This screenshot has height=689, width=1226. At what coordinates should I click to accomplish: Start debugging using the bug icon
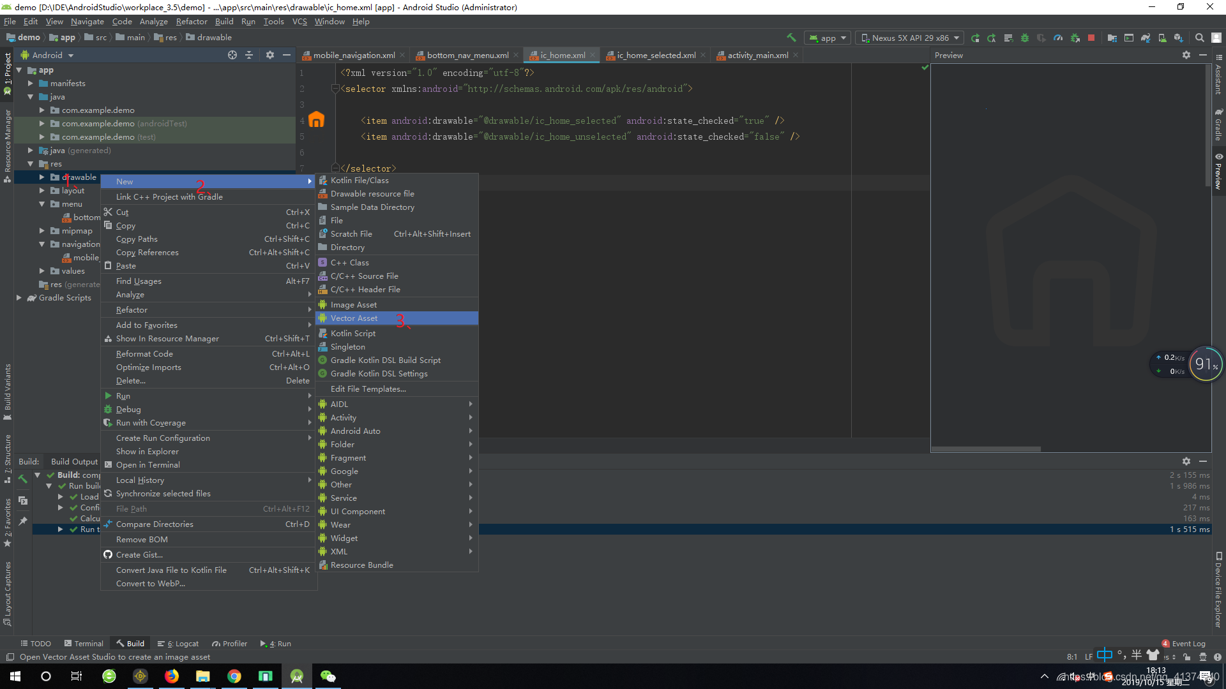[x=1025, y=38]
